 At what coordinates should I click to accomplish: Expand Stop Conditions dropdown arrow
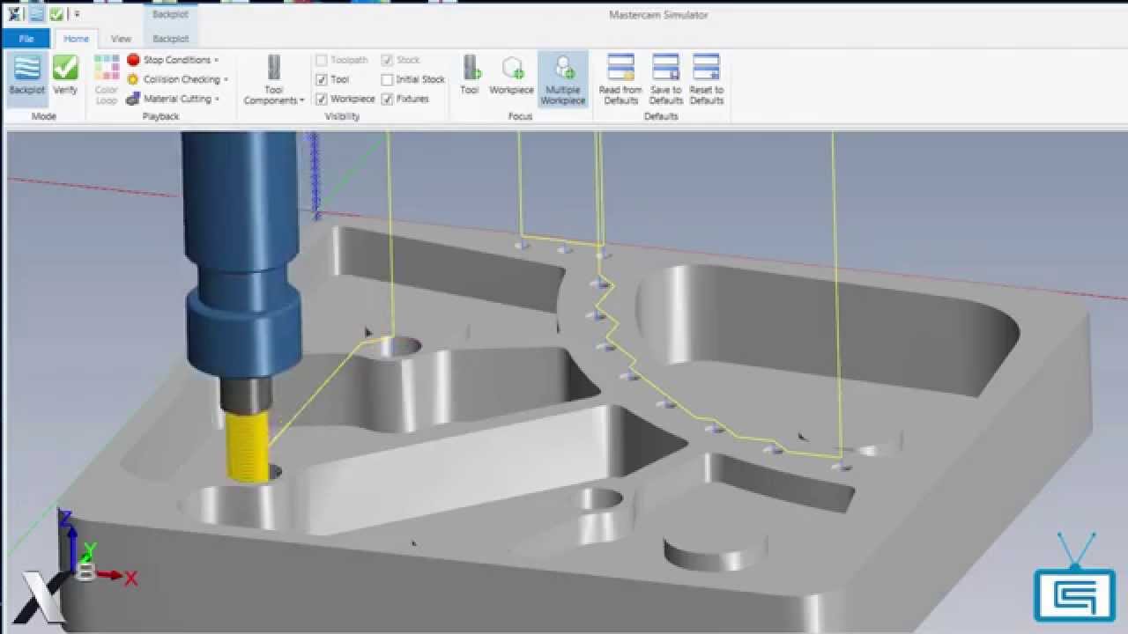tap(217, 61)
